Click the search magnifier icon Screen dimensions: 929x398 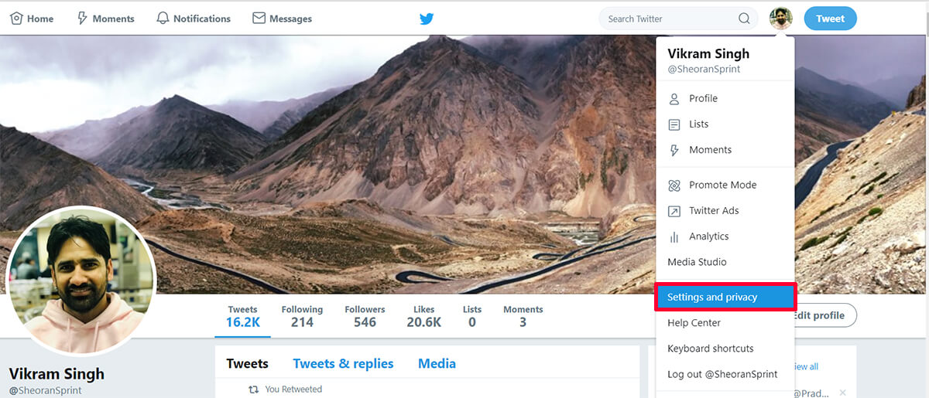[x=744, y=19]
